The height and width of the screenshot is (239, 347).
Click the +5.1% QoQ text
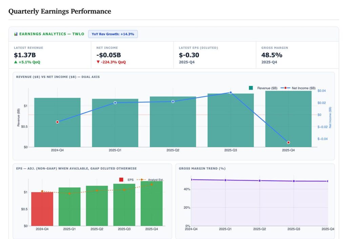point(29,62)
